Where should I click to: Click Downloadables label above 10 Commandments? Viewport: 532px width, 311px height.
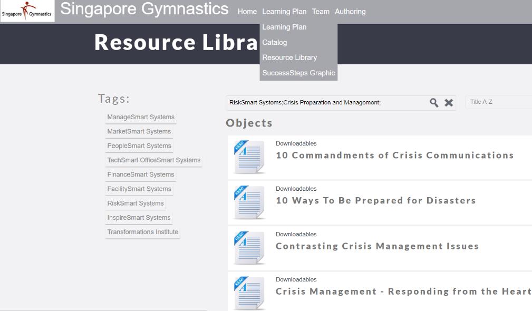click(x=296, y=143)
